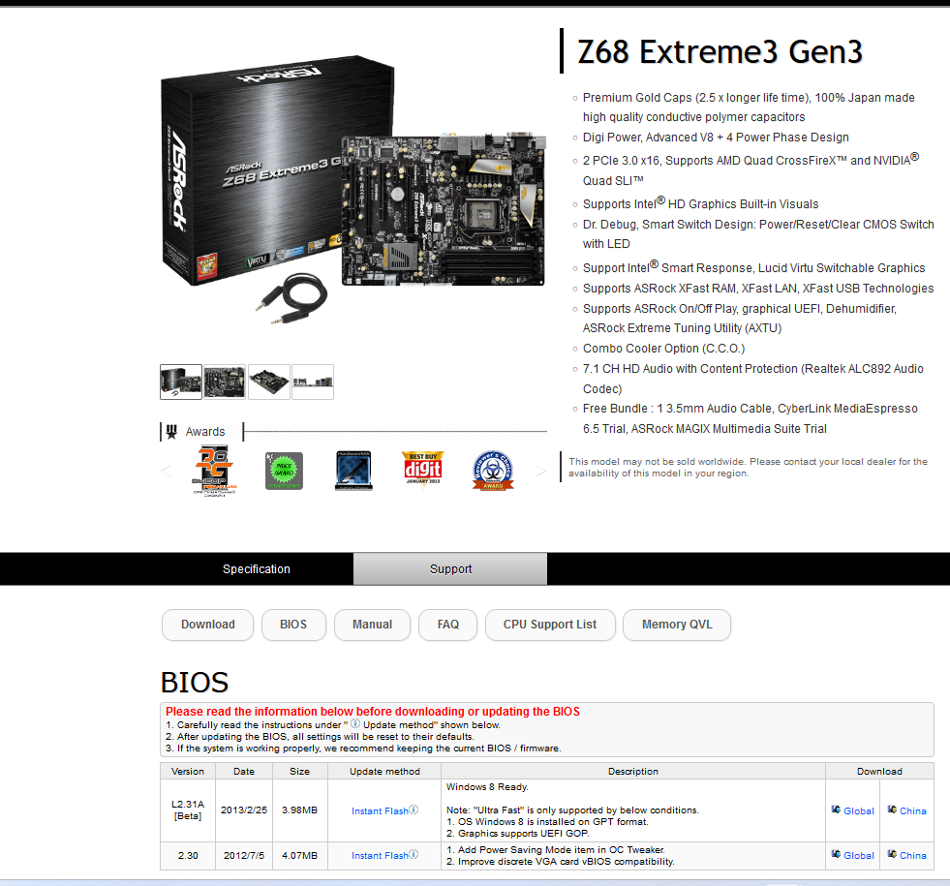Open the HardwareMX award badge
The image size is (950, 886).
pyautogui.click(x=353, y=471)
